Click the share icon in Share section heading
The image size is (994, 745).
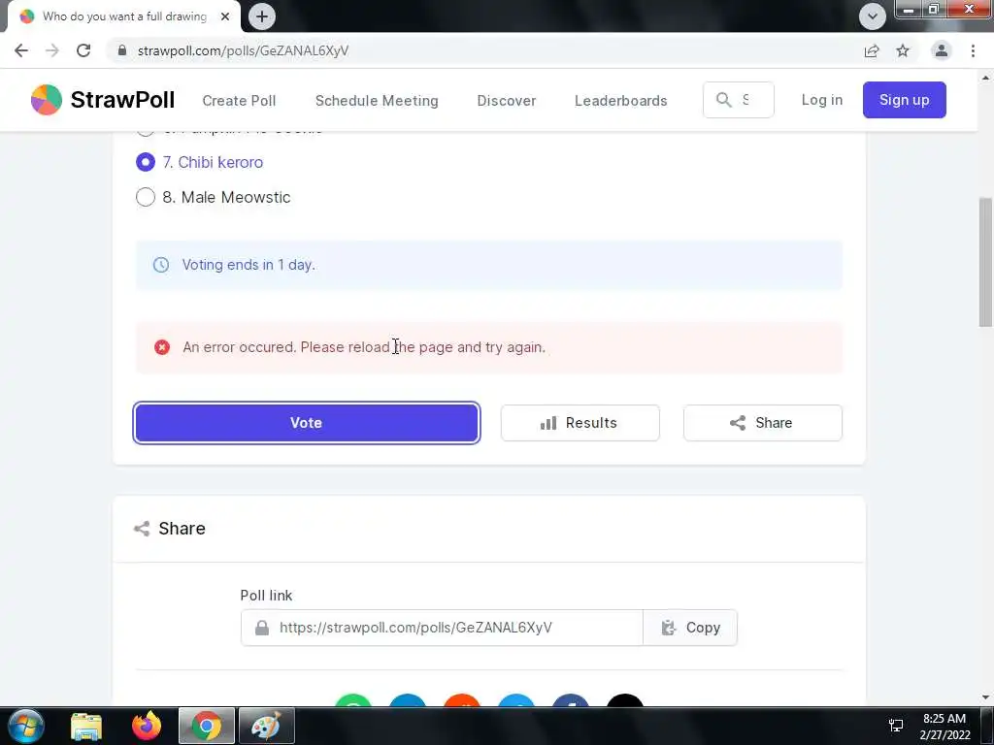(x=142, y=529)
